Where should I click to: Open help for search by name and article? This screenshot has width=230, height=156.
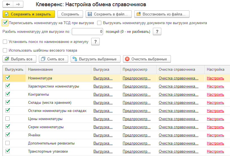pyautogui.click(x=95, y=42)
